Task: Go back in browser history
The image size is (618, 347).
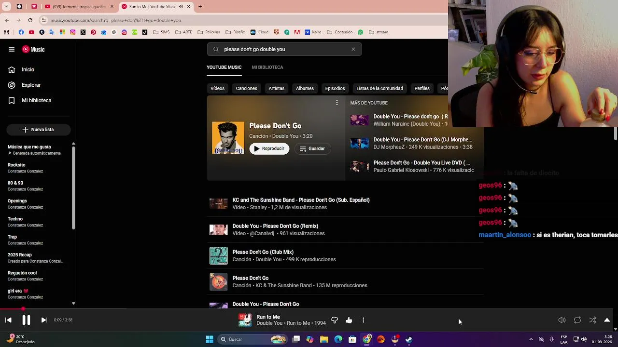Action: [x=7, y=20]
